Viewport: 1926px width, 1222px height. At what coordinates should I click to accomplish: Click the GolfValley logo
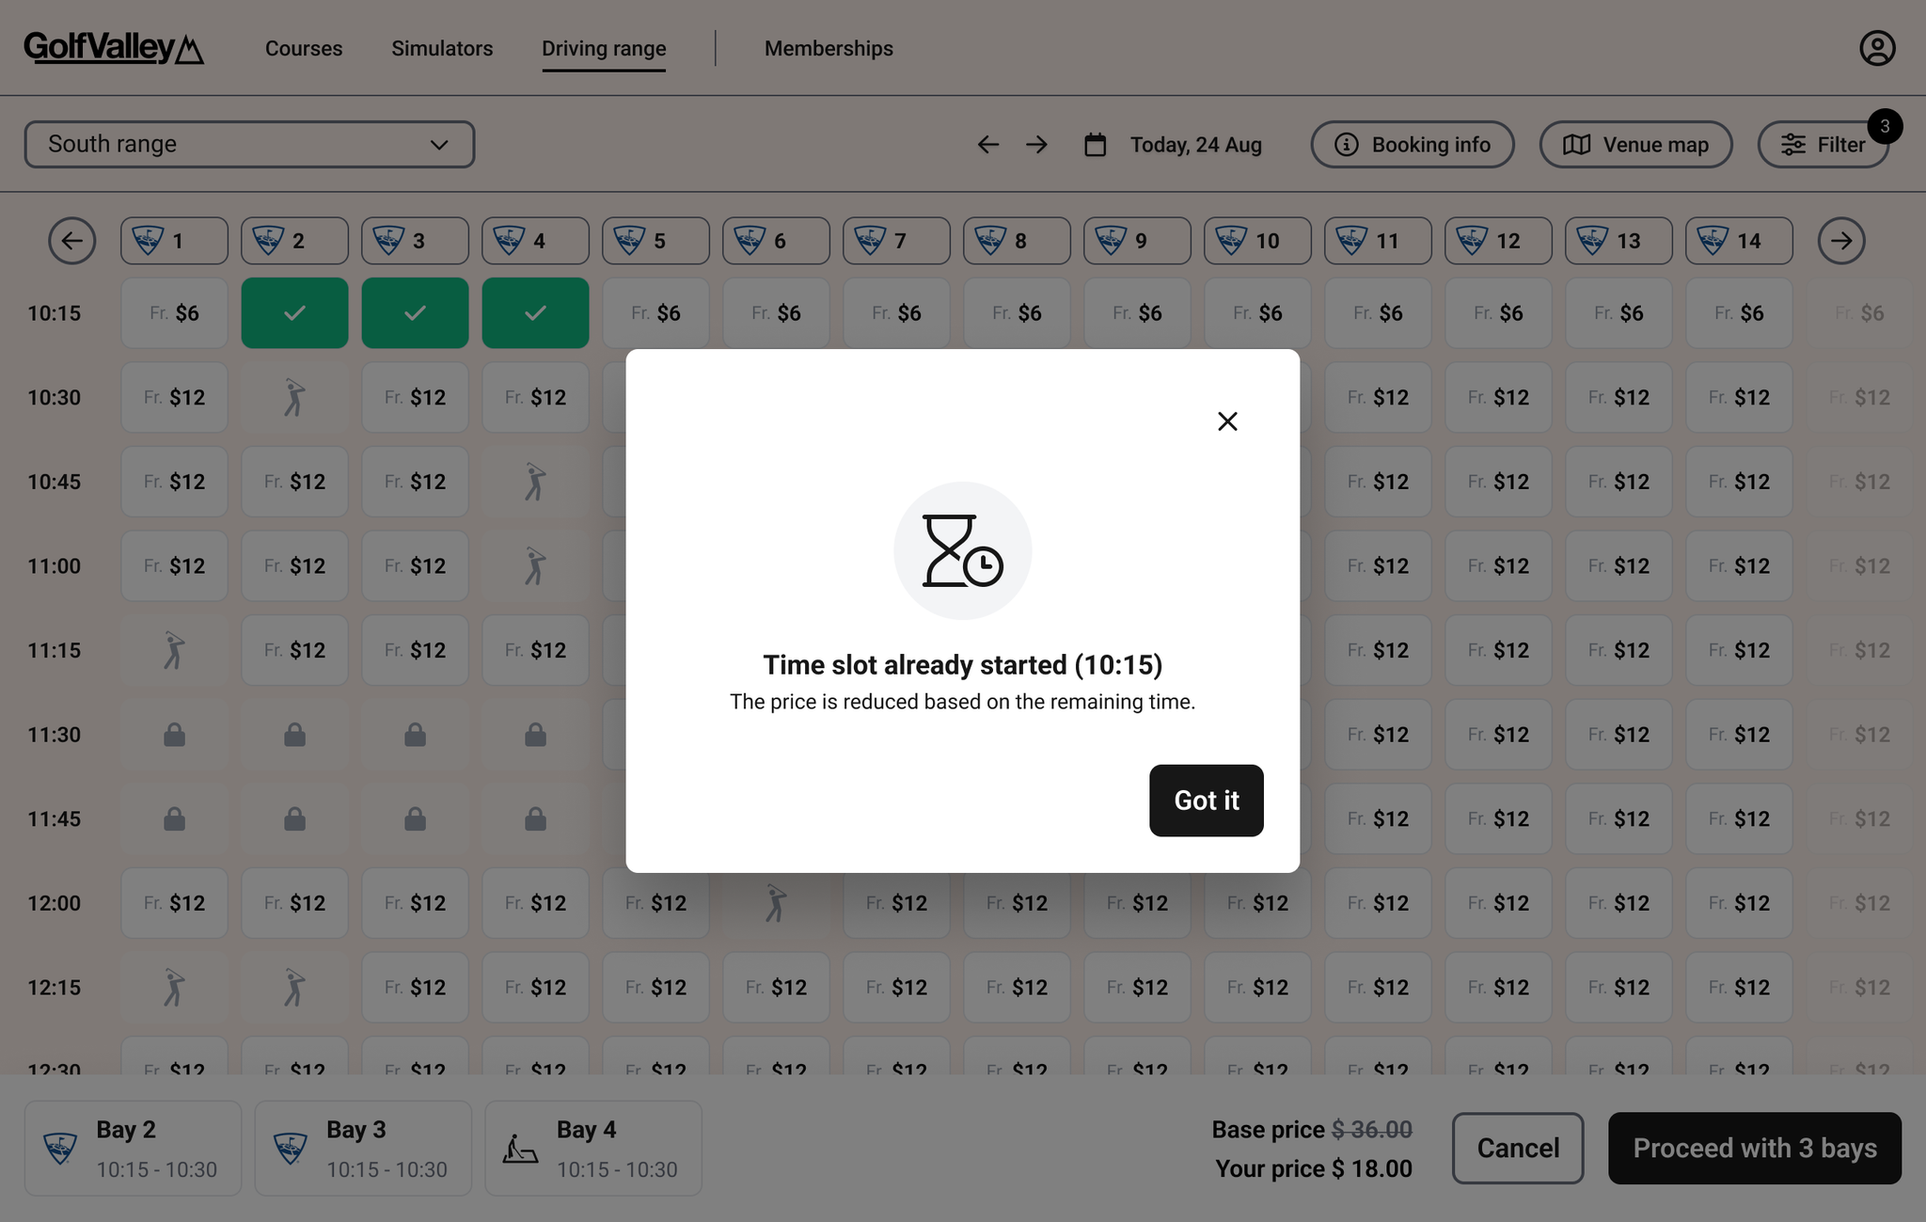click(114, 48)
